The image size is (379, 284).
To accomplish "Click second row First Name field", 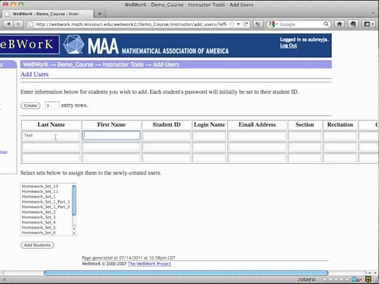I will coord(111,147).
